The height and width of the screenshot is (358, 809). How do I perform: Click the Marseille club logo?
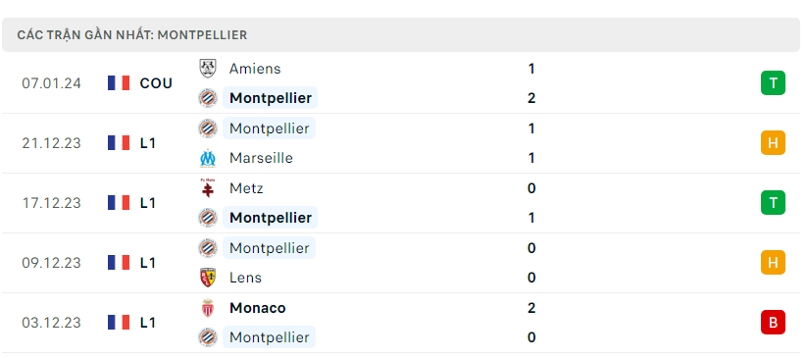coord(208,158)
